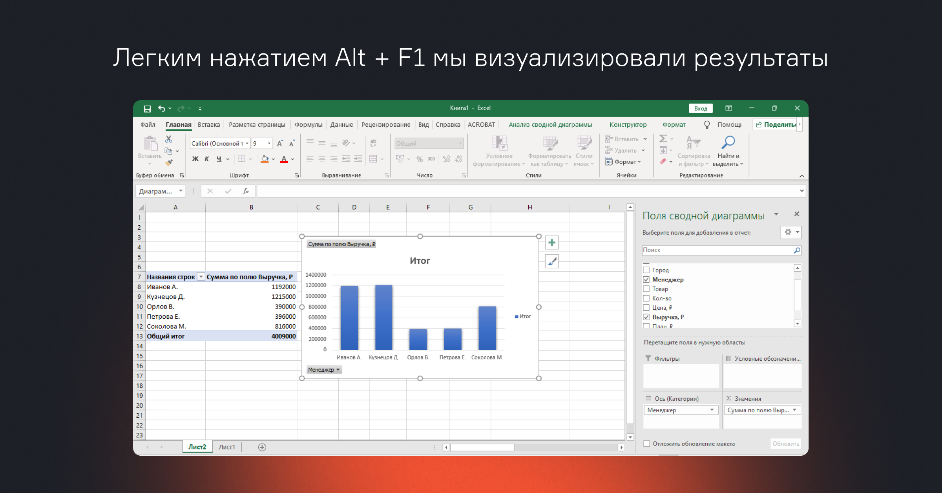The width and height of the screenshot is (942, 493).
Task: Open the Вставка ribbon tab
Action: 208,124
